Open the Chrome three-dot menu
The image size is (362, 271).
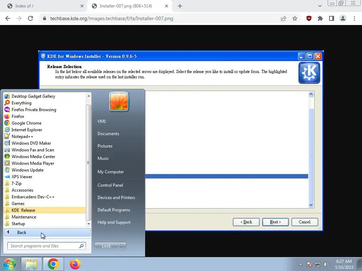(354, 18)
